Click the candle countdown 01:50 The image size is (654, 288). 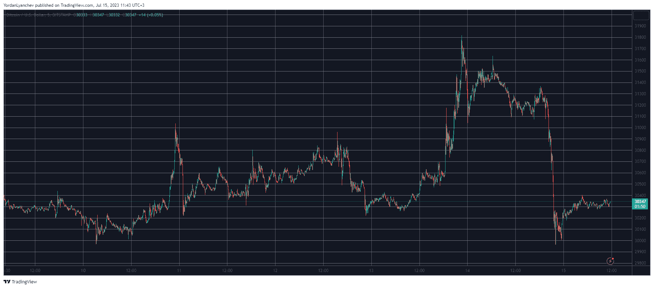[640, 207]
